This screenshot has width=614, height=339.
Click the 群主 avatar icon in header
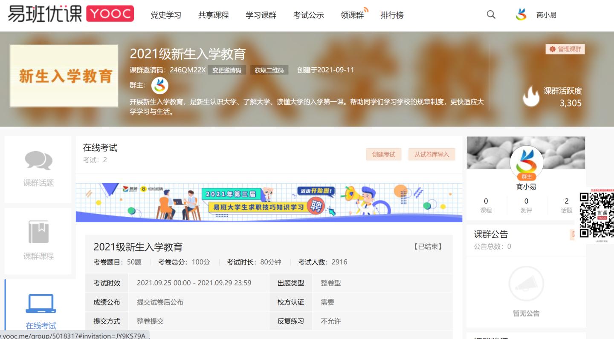(x=160, y=86)
